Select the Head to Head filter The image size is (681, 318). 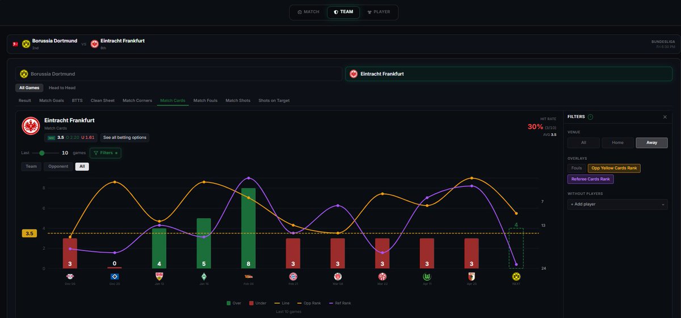(62, 88)
